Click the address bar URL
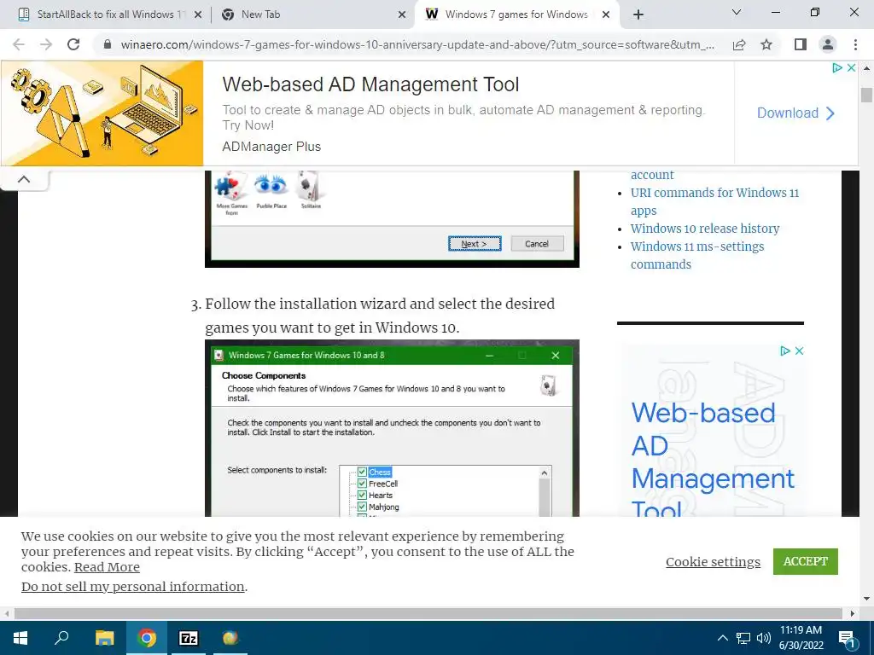The image size is (874, 655). point(417,44)
